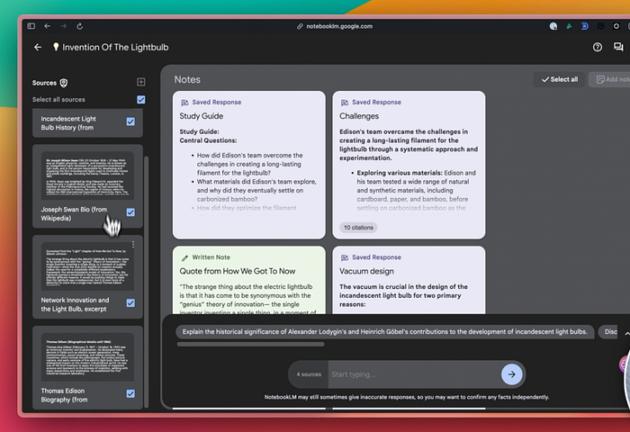
Task: Click the blue D browser extension icon
Action: click(x=585, y=26)
